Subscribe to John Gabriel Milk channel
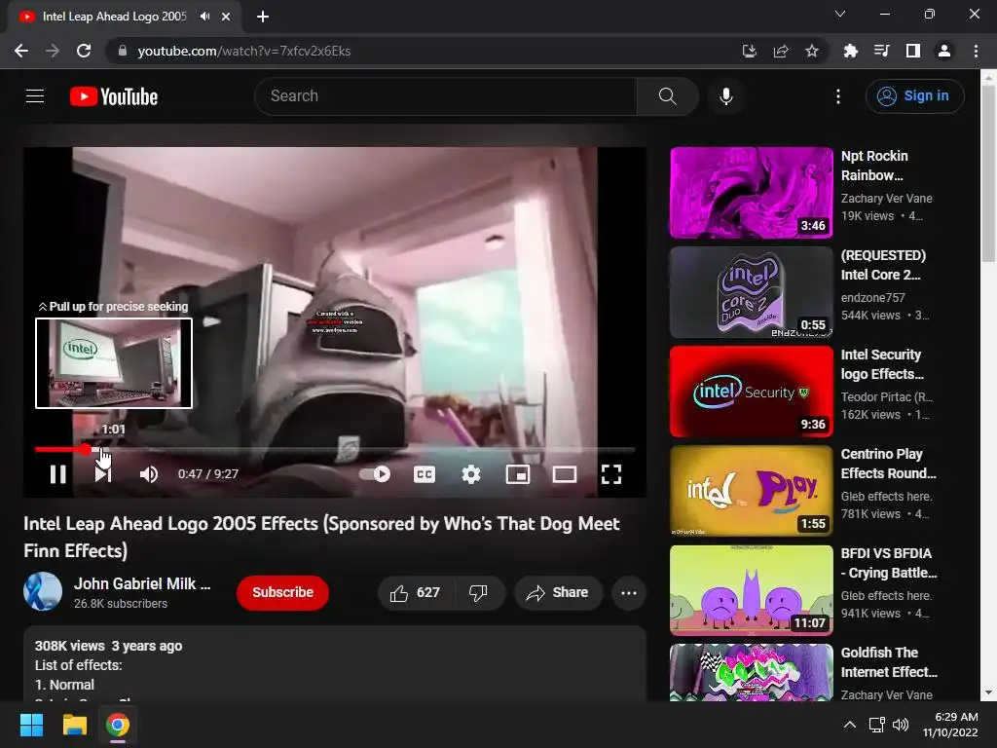 (283, 593)
